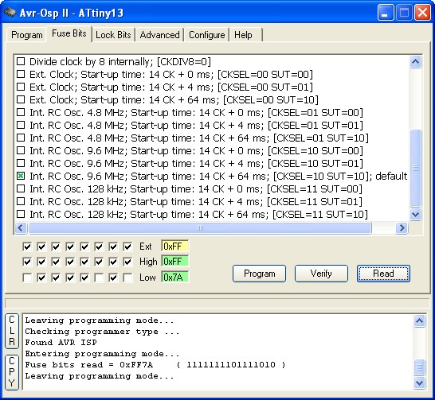Enable Divide clock by 8 internally checkbox
The height and width of the screenshot is (400, 435).
point(21,61)
